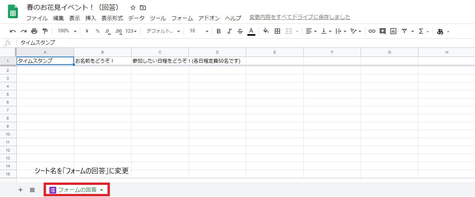Open the 表示 menu
The width and height of the screenshot is (475, 197).
[74, 18]
